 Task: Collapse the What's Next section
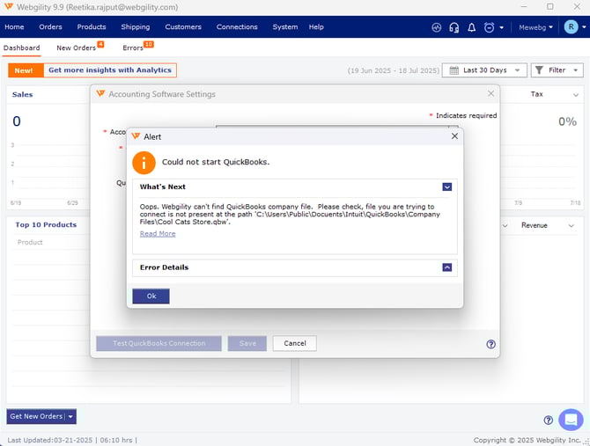pos(447,186)
